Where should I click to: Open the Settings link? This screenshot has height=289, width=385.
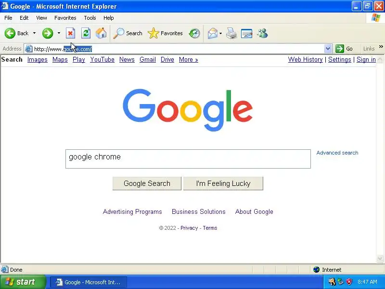[340, 59]
